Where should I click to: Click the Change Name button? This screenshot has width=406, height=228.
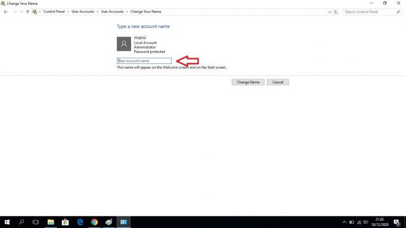click(x=248, y=82)
